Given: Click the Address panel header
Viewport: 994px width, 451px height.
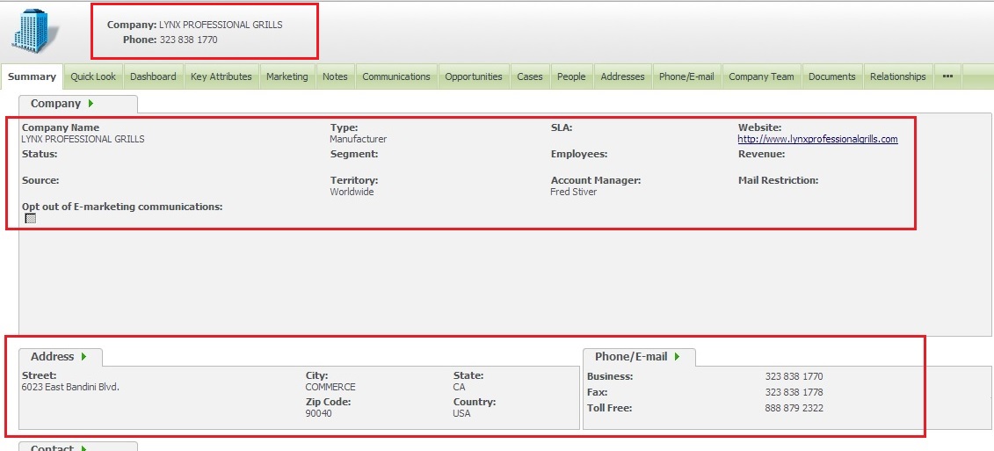Looking at the screenshot, I should [53, 356].
